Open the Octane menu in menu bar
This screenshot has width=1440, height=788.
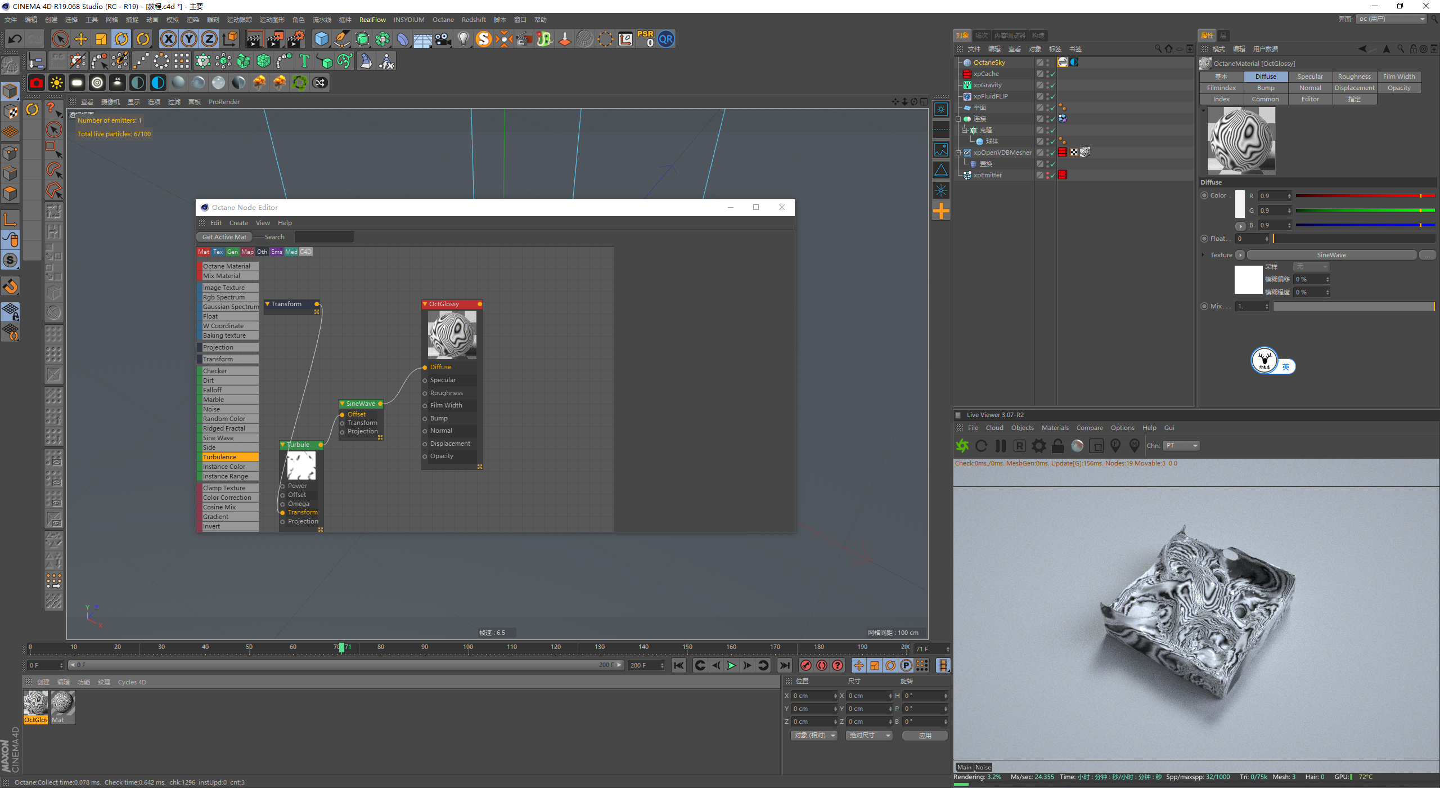click(443, 20)
